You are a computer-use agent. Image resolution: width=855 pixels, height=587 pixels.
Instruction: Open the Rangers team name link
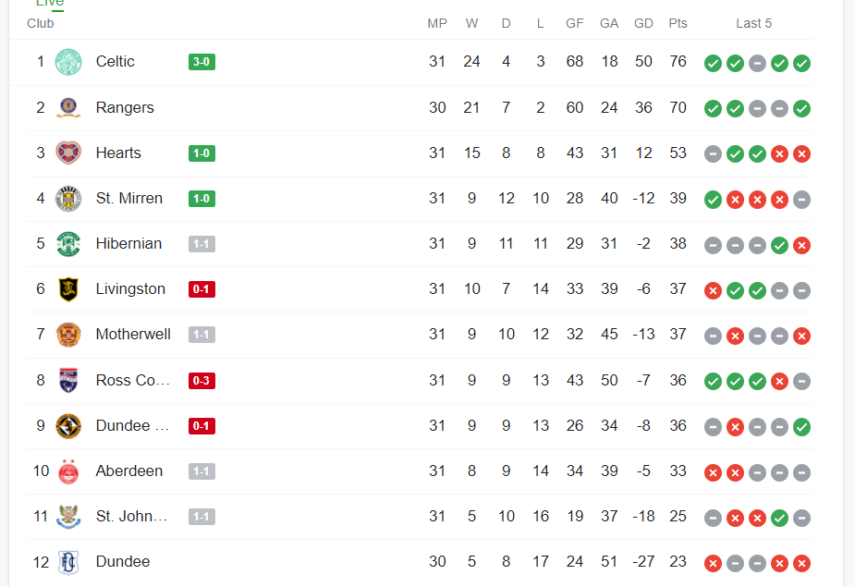[x=125, y=107]
